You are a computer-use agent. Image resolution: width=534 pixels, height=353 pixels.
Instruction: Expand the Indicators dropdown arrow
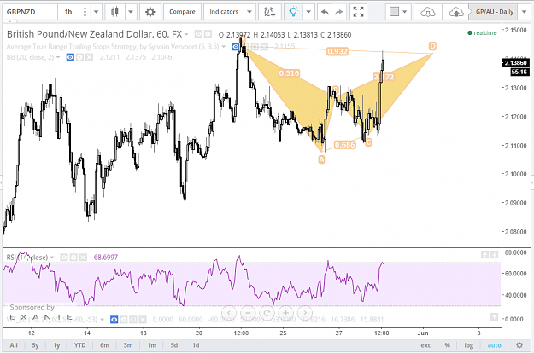[249, 12]
